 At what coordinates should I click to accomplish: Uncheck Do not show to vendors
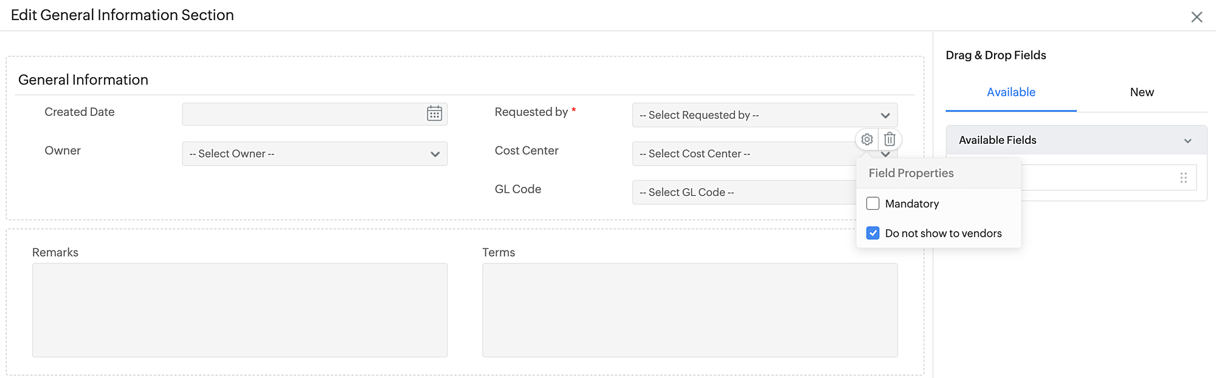(873, 233)
